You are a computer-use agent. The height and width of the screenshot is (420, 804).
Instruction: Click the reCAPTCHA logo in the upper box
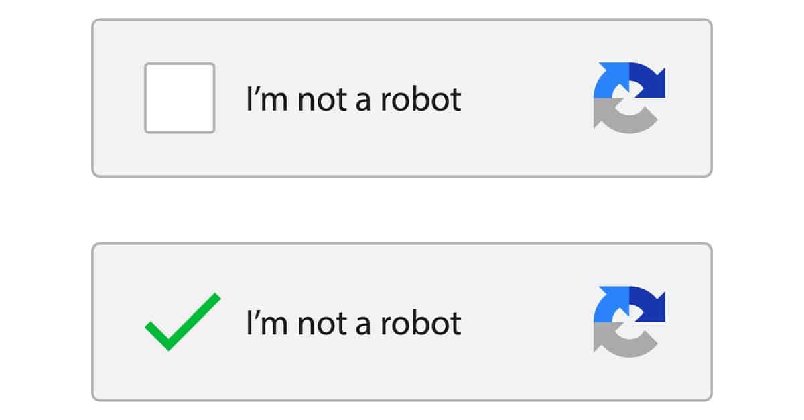click(629, 98)
